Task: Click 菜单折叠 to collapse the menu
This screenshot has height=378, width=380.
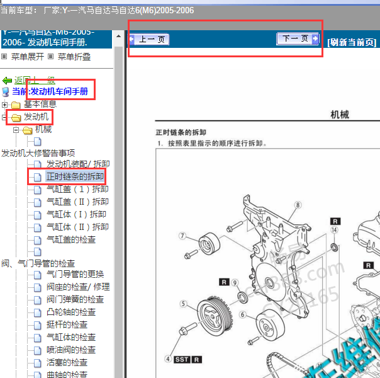Action: [74, 57]
